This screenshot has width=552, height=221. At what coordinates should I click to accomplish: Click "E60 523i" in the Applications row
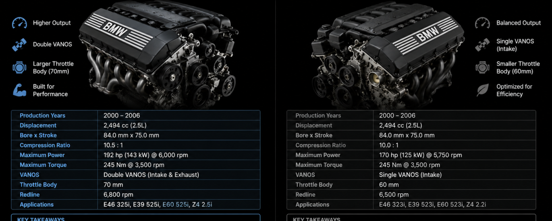(450, 205)
